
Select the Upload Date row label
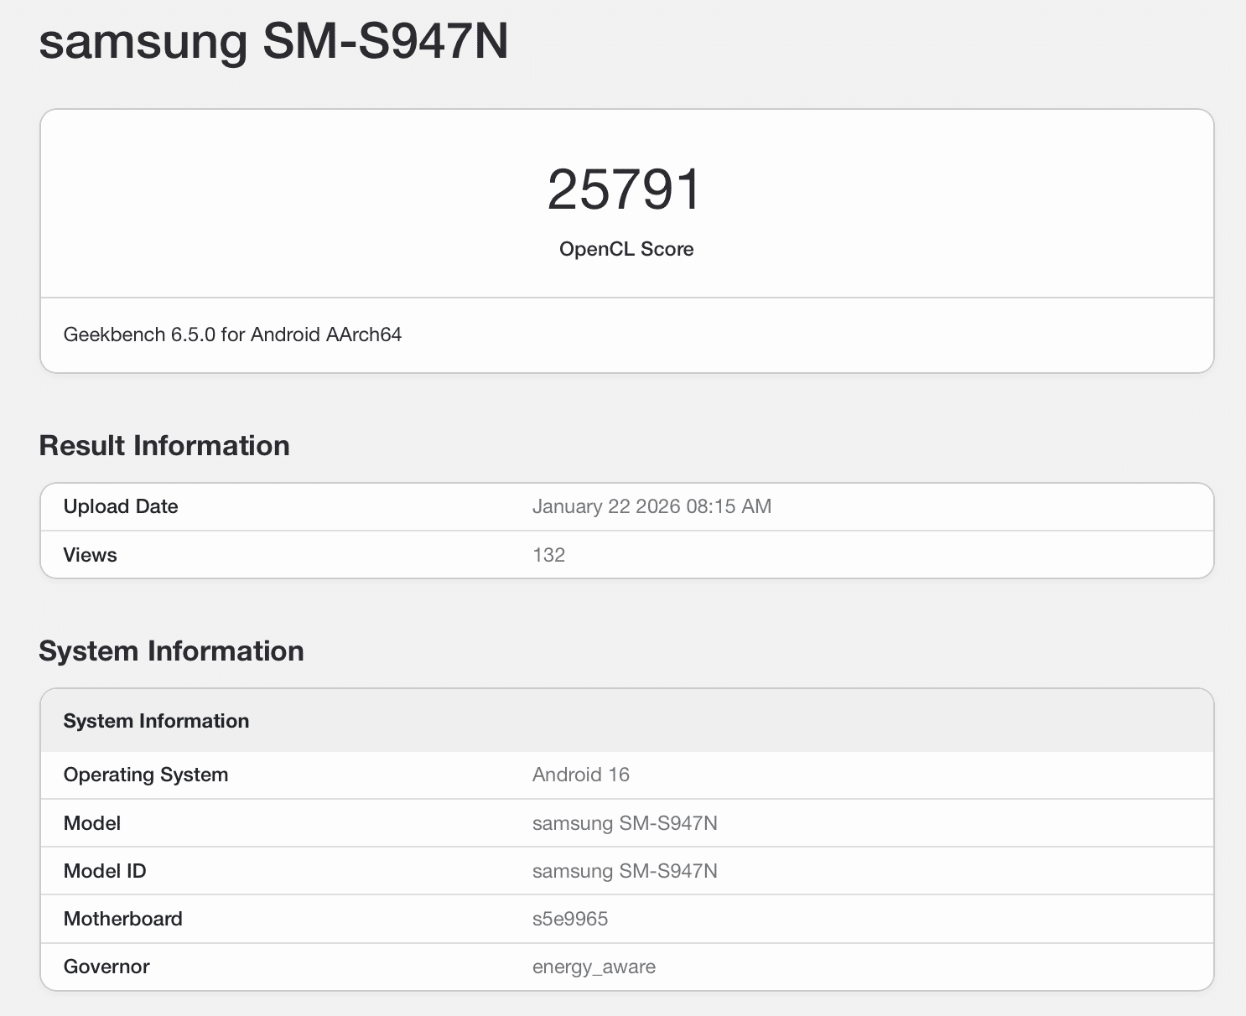click(x=121, y=506)
